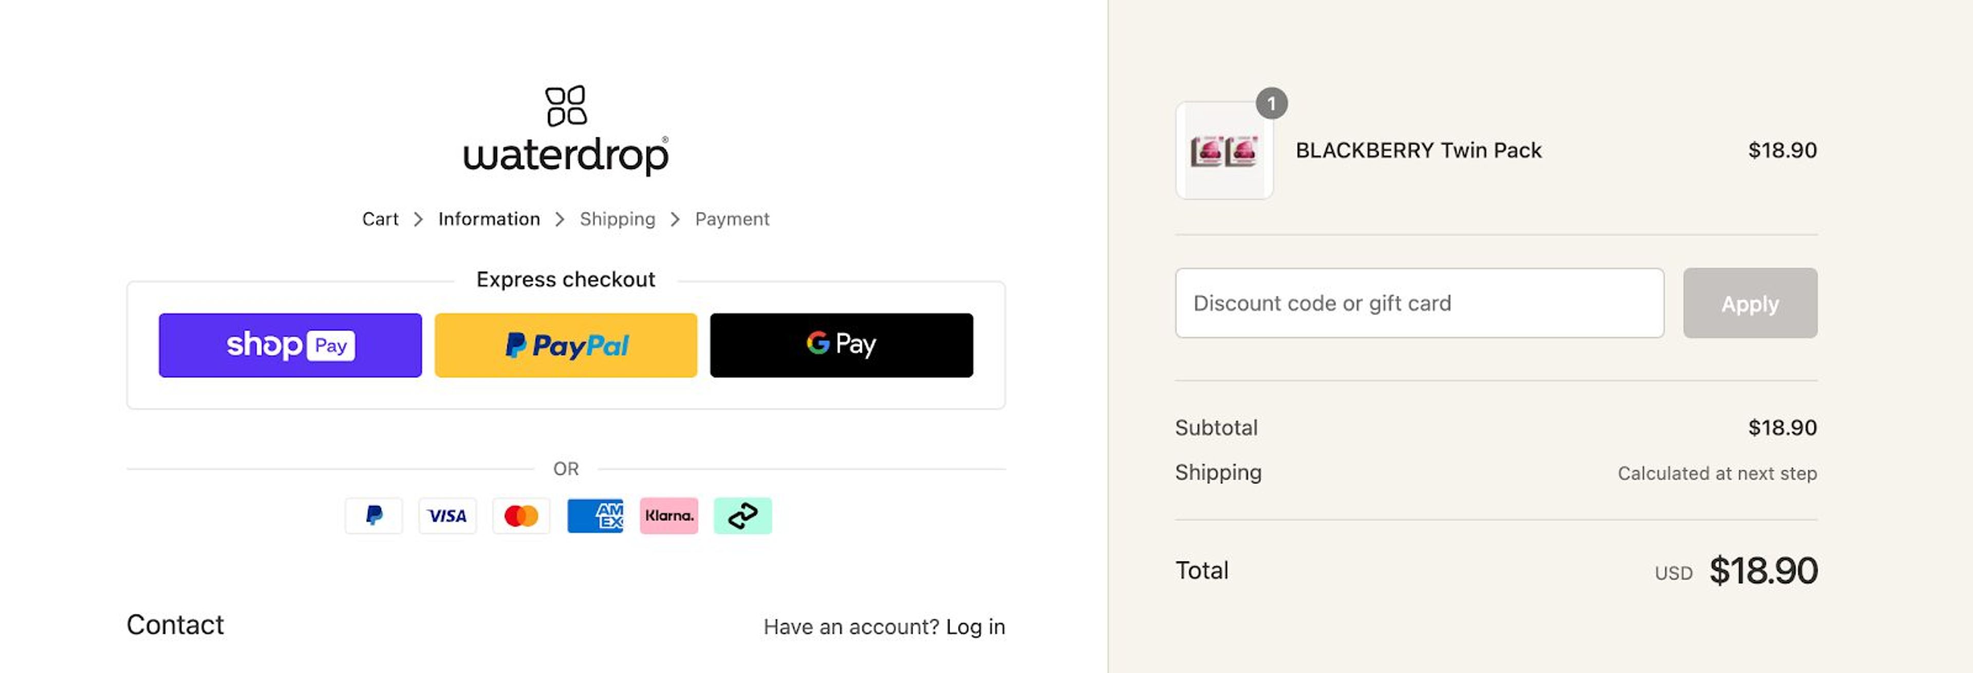The height and width of the screenshot is (673, 1973).
Task: Pay with Shop Pay
Action: [289, 345]
